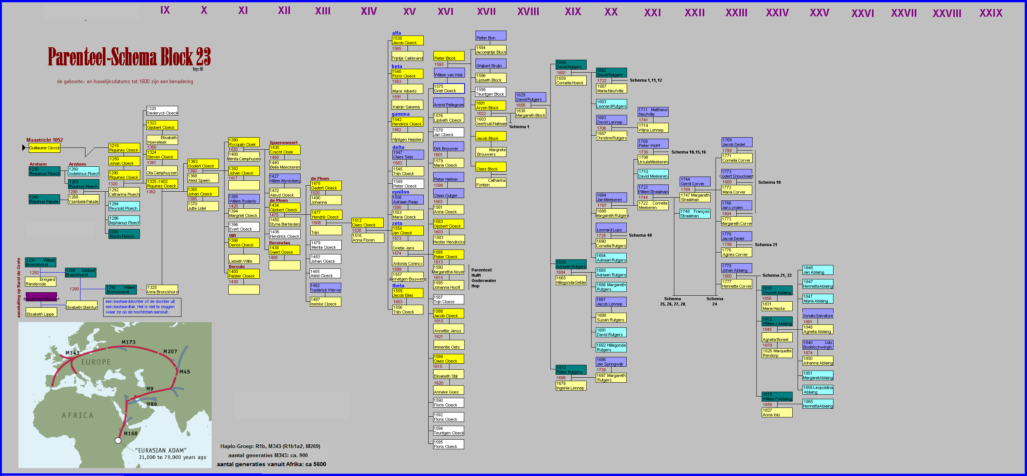Image resolution: width=1027 pixels, height=476 pixels.
Task: Select the Pieter Bon box
Action: click(x=490, y=36)
